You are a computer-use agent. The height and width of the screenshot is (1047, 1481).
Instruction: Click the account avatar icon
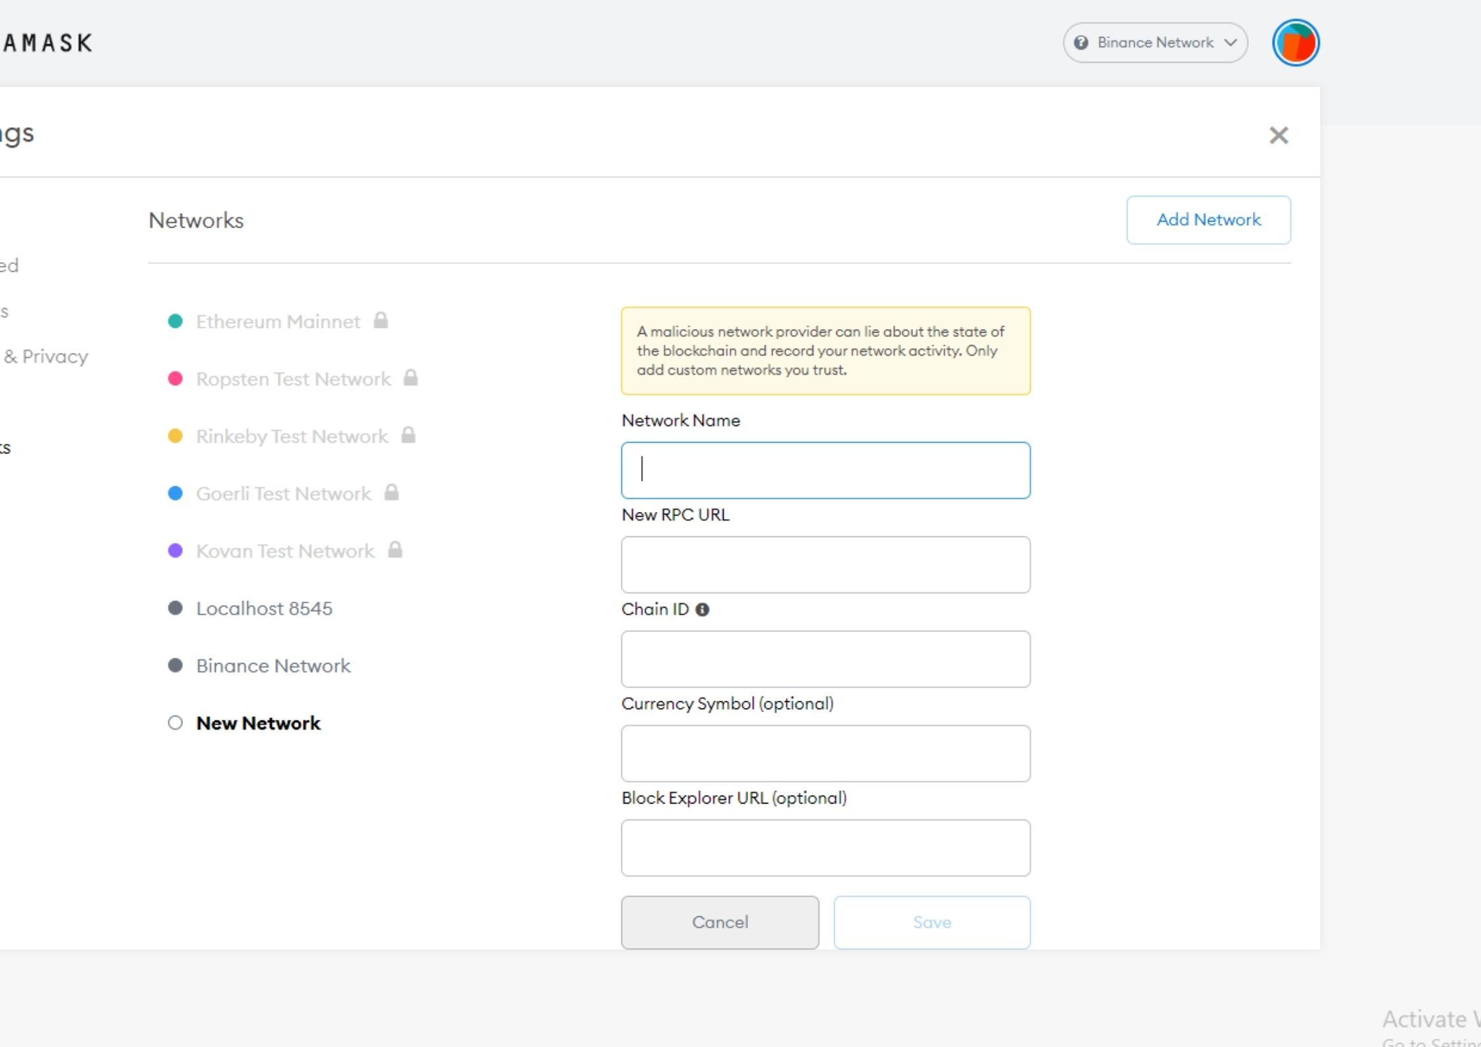[1296, 43]
